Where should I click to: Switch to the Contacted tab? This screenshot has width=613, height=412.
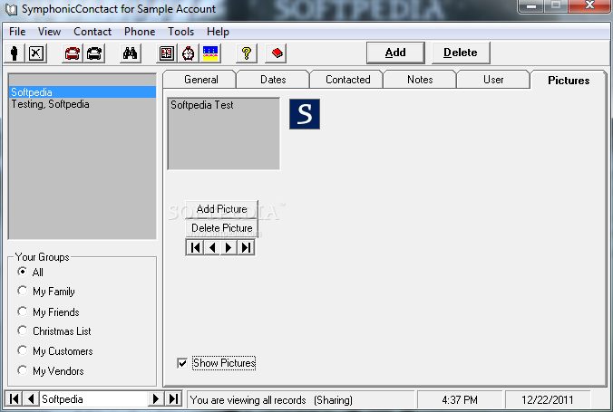347,80
